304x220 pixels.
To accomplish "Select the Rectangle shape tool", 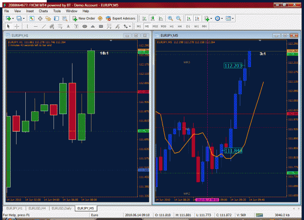I will (101, 26).
